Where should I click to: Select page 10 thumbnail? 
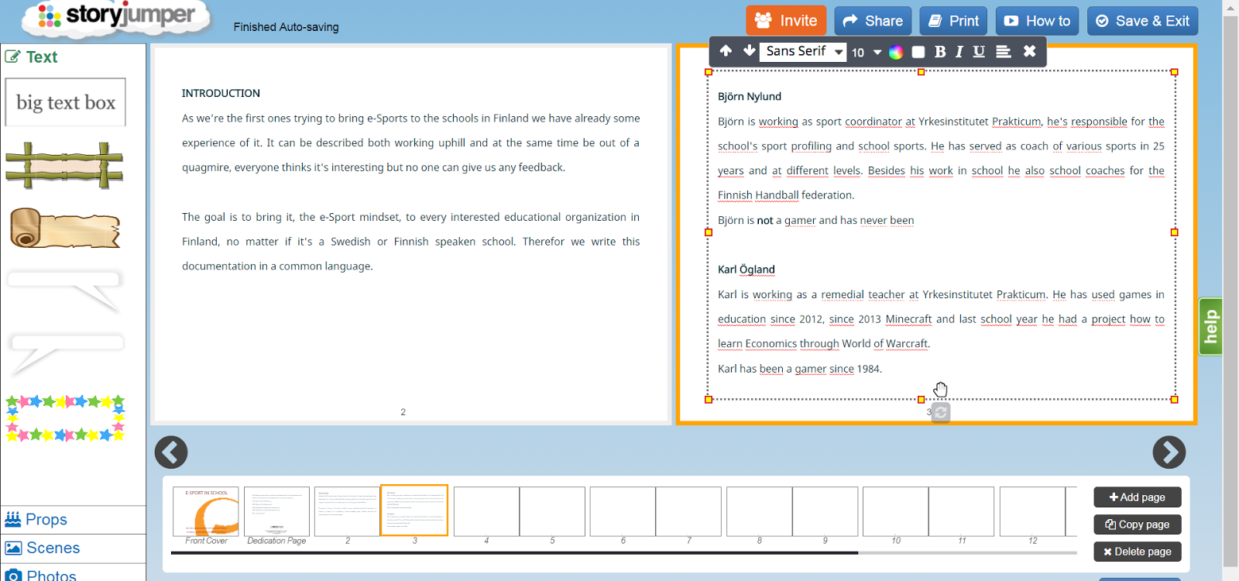[x=896, y=511]
